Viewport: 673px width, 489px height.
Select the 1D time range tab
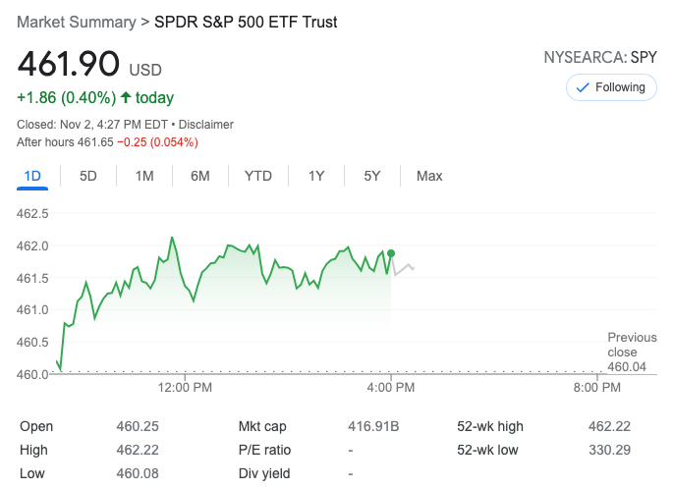[x=32, y=176]
